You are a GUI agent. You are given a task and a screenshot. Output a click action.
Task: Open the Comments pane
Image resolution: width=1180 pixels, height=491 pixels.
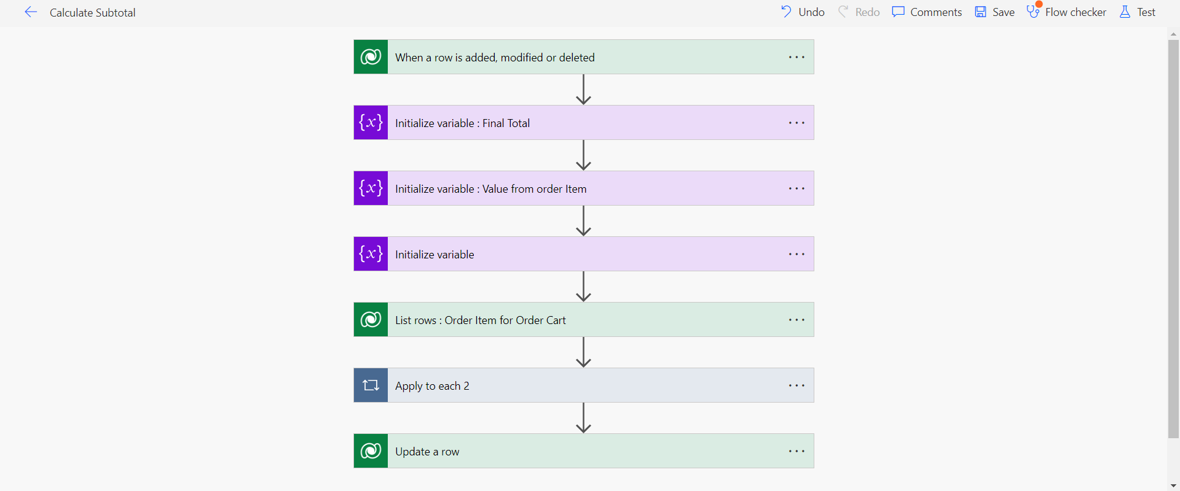coord(927,12)
